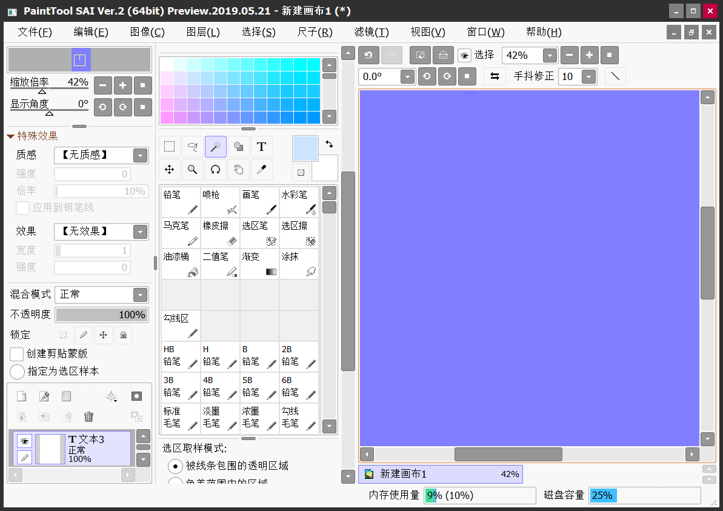The image size is (723, 511).
Task: Enable the 创建剪贴蒙版 checkbox
Action: 17,354
